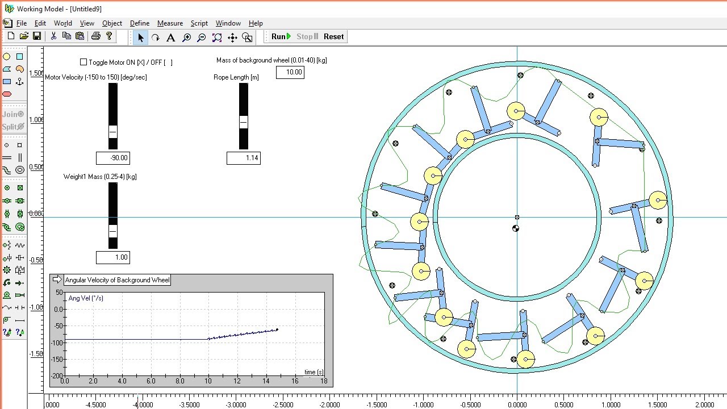This screenshot has width=727, height=409.
Task: Select the Spring tool in left palette
Action: click(20, 245)
